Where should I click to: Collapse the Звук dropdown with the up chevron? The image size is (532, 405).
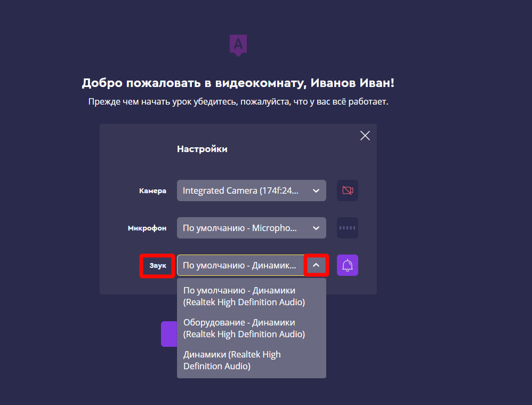[316, 265]
